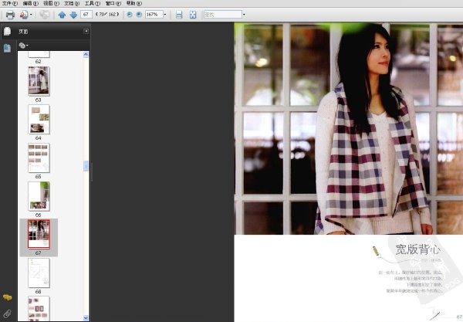Collapse the pages panel with header button
The image size is (463, 322).
(86, 31)
